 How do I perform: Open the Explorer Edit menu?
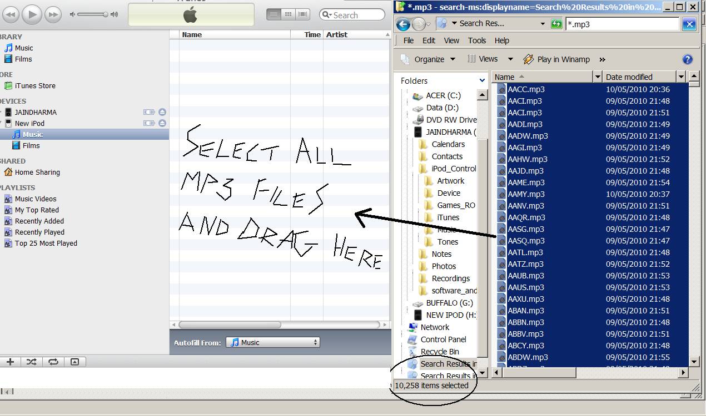429,40
